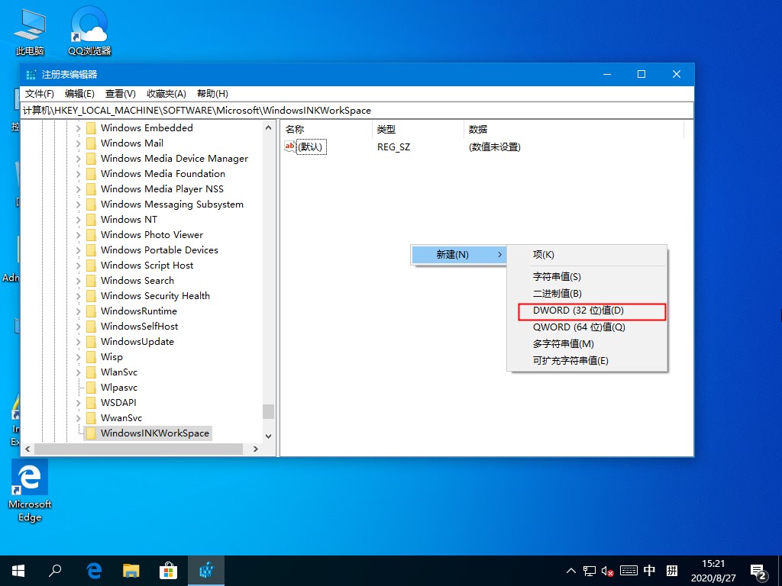The image size is (782, 586).
Task: Launch File Explorer from the taskbar
Action: click(131, 570)
